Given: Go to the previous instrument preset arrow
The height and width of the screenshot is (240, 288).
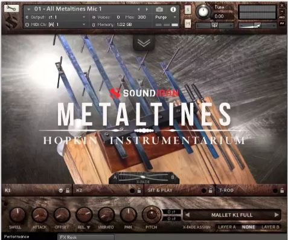Looking at the screenshot, I should tap(139, 9).
